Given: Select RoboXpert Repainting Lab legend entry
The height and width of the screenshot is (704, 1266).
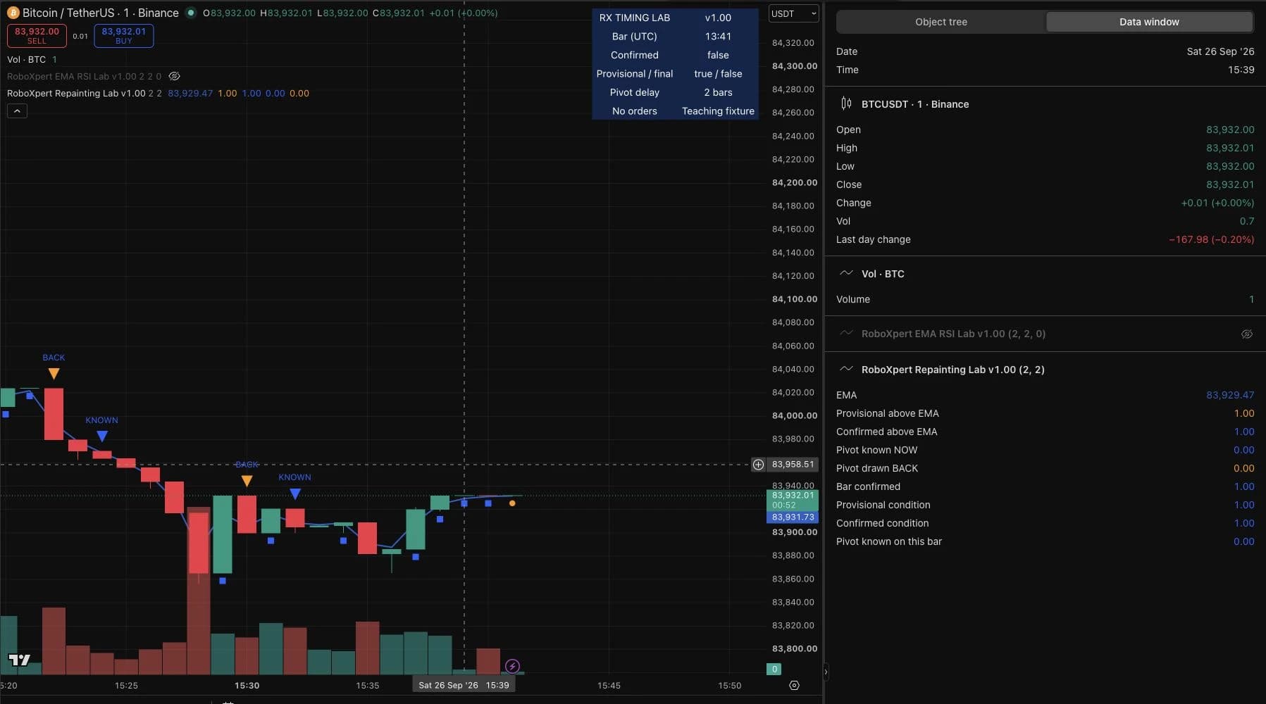Looking at the screenshot, I should pos(76,93).
